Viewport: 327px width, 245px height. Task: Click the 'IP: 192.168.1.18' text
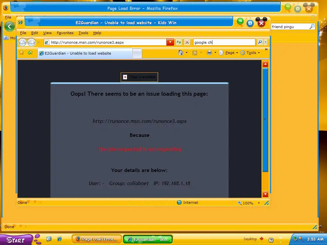click(x=172, y=183)
